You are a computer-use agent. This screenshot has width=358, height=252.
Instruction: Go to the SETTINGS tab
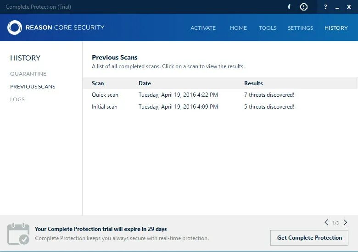301,28
